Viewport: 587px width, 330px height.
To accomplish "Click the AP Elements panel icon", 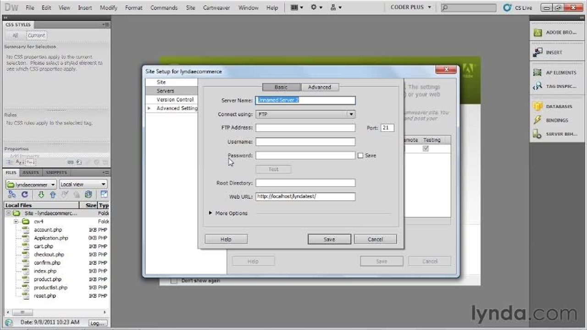I will coord(537,72).
